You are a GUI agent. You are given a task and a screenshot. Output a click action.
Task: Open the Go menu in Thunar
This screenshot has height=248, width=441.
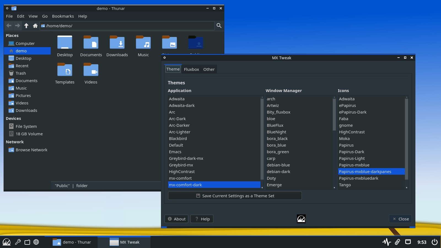point(45,16)
